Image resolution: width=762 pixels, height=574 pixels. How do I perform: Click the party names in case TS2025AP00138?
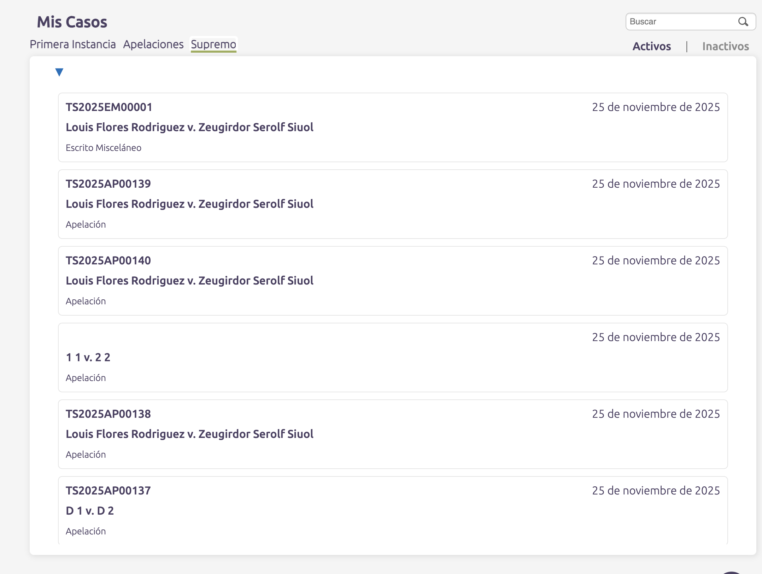coord(189,434)
